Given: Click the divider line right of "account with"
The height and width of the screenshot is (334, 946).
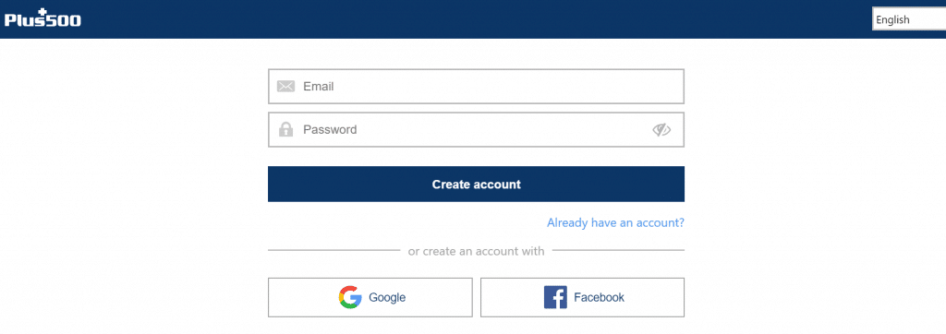Looking at the screenshot, I should pos(618,250).
